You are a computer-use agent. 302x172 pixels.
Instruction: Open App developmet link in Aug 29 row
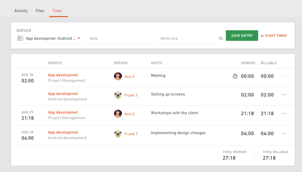[x=63, y=112]
